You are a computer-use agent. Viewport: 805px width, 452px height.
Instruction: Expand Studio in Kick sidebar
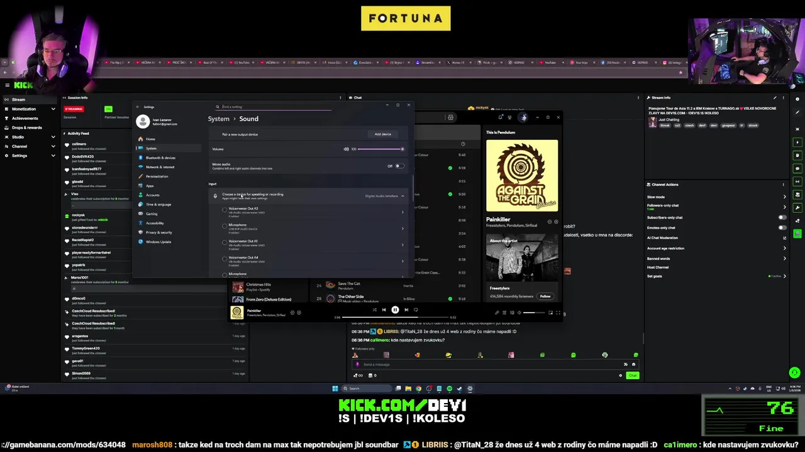pyautogui.click(x=53, y=137)
